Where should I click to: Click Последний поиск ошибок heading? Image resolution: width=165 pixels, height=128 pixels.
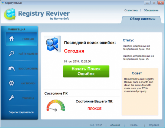point(90,43)
